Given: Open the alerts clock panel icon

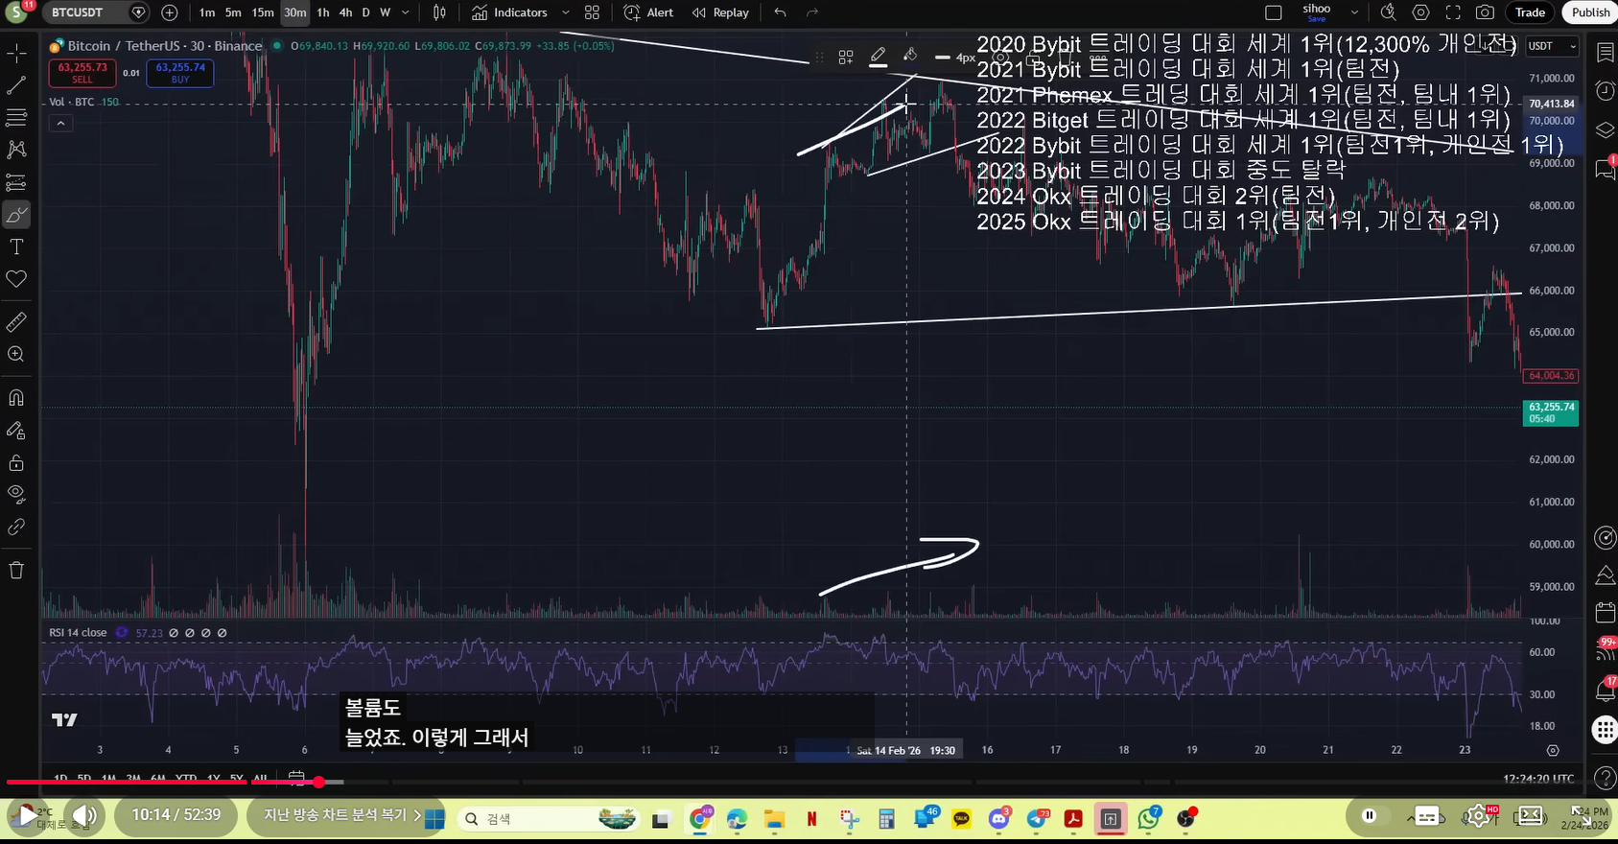Looking at the screenshot, I should pos(1605,90).
